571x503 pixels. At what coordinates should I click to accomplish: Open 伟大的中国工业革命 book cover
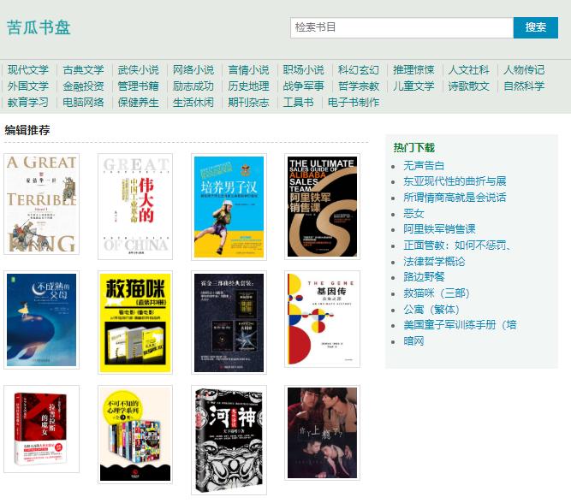(135, 206)
